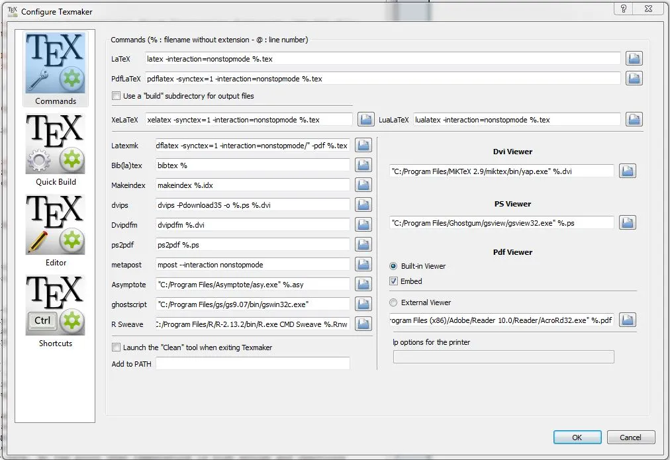
Task: Browse for the LuaLaTeX command executable
Action: point(634,120)
